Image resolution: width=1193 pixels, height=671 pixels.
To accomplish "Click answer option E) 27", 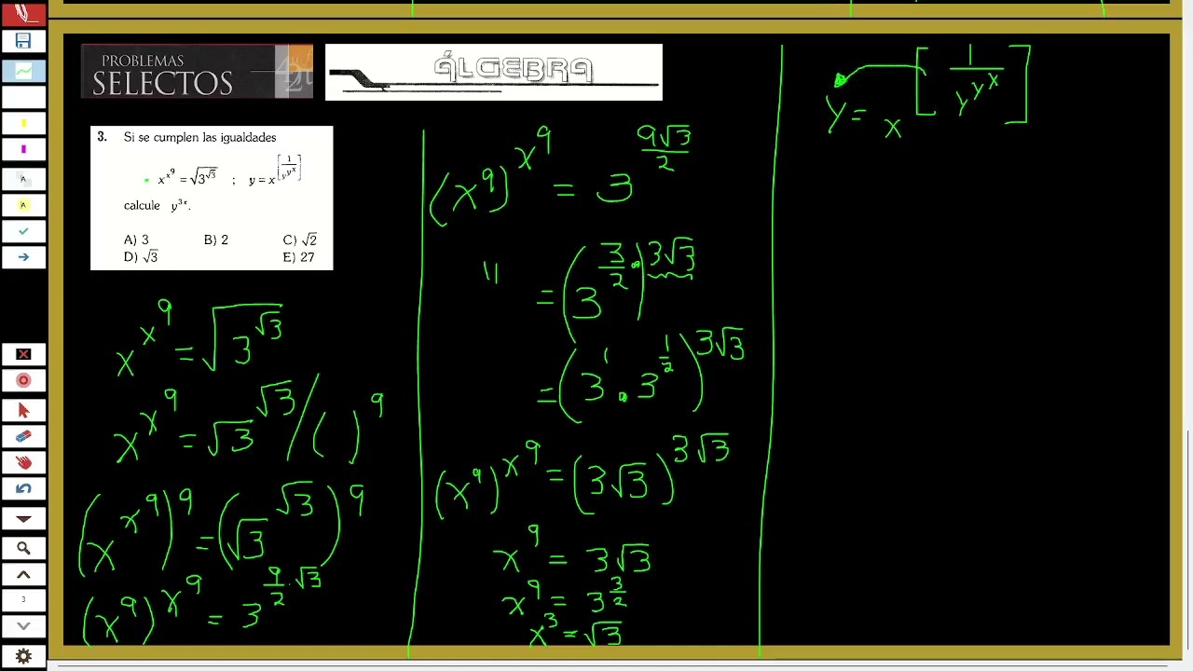I will (298, 257).
